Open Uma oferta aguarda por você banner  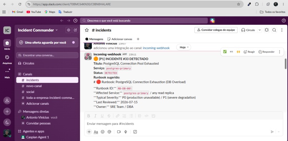click(47, 42)
